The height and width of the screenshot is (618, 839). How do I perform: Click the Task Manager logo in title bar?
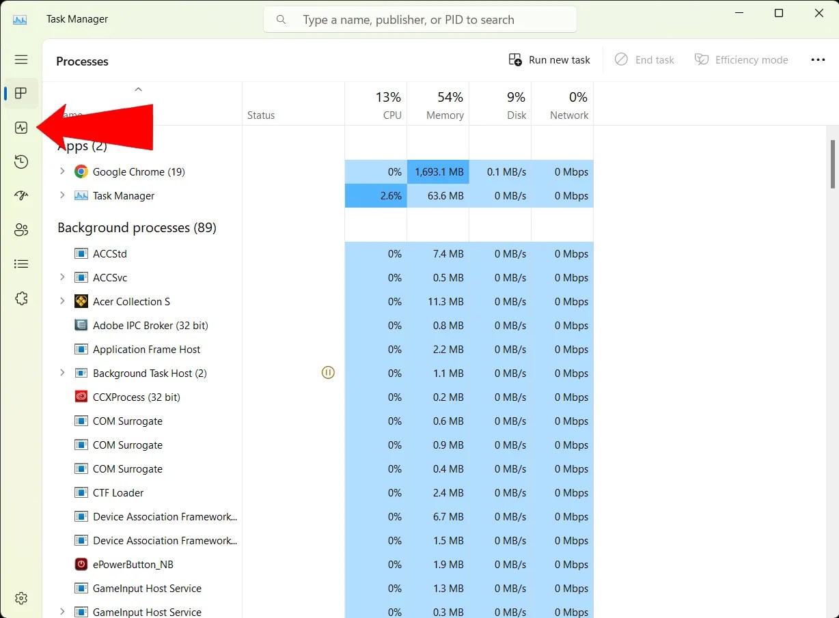pyautogui.click(x=20, y=18)
